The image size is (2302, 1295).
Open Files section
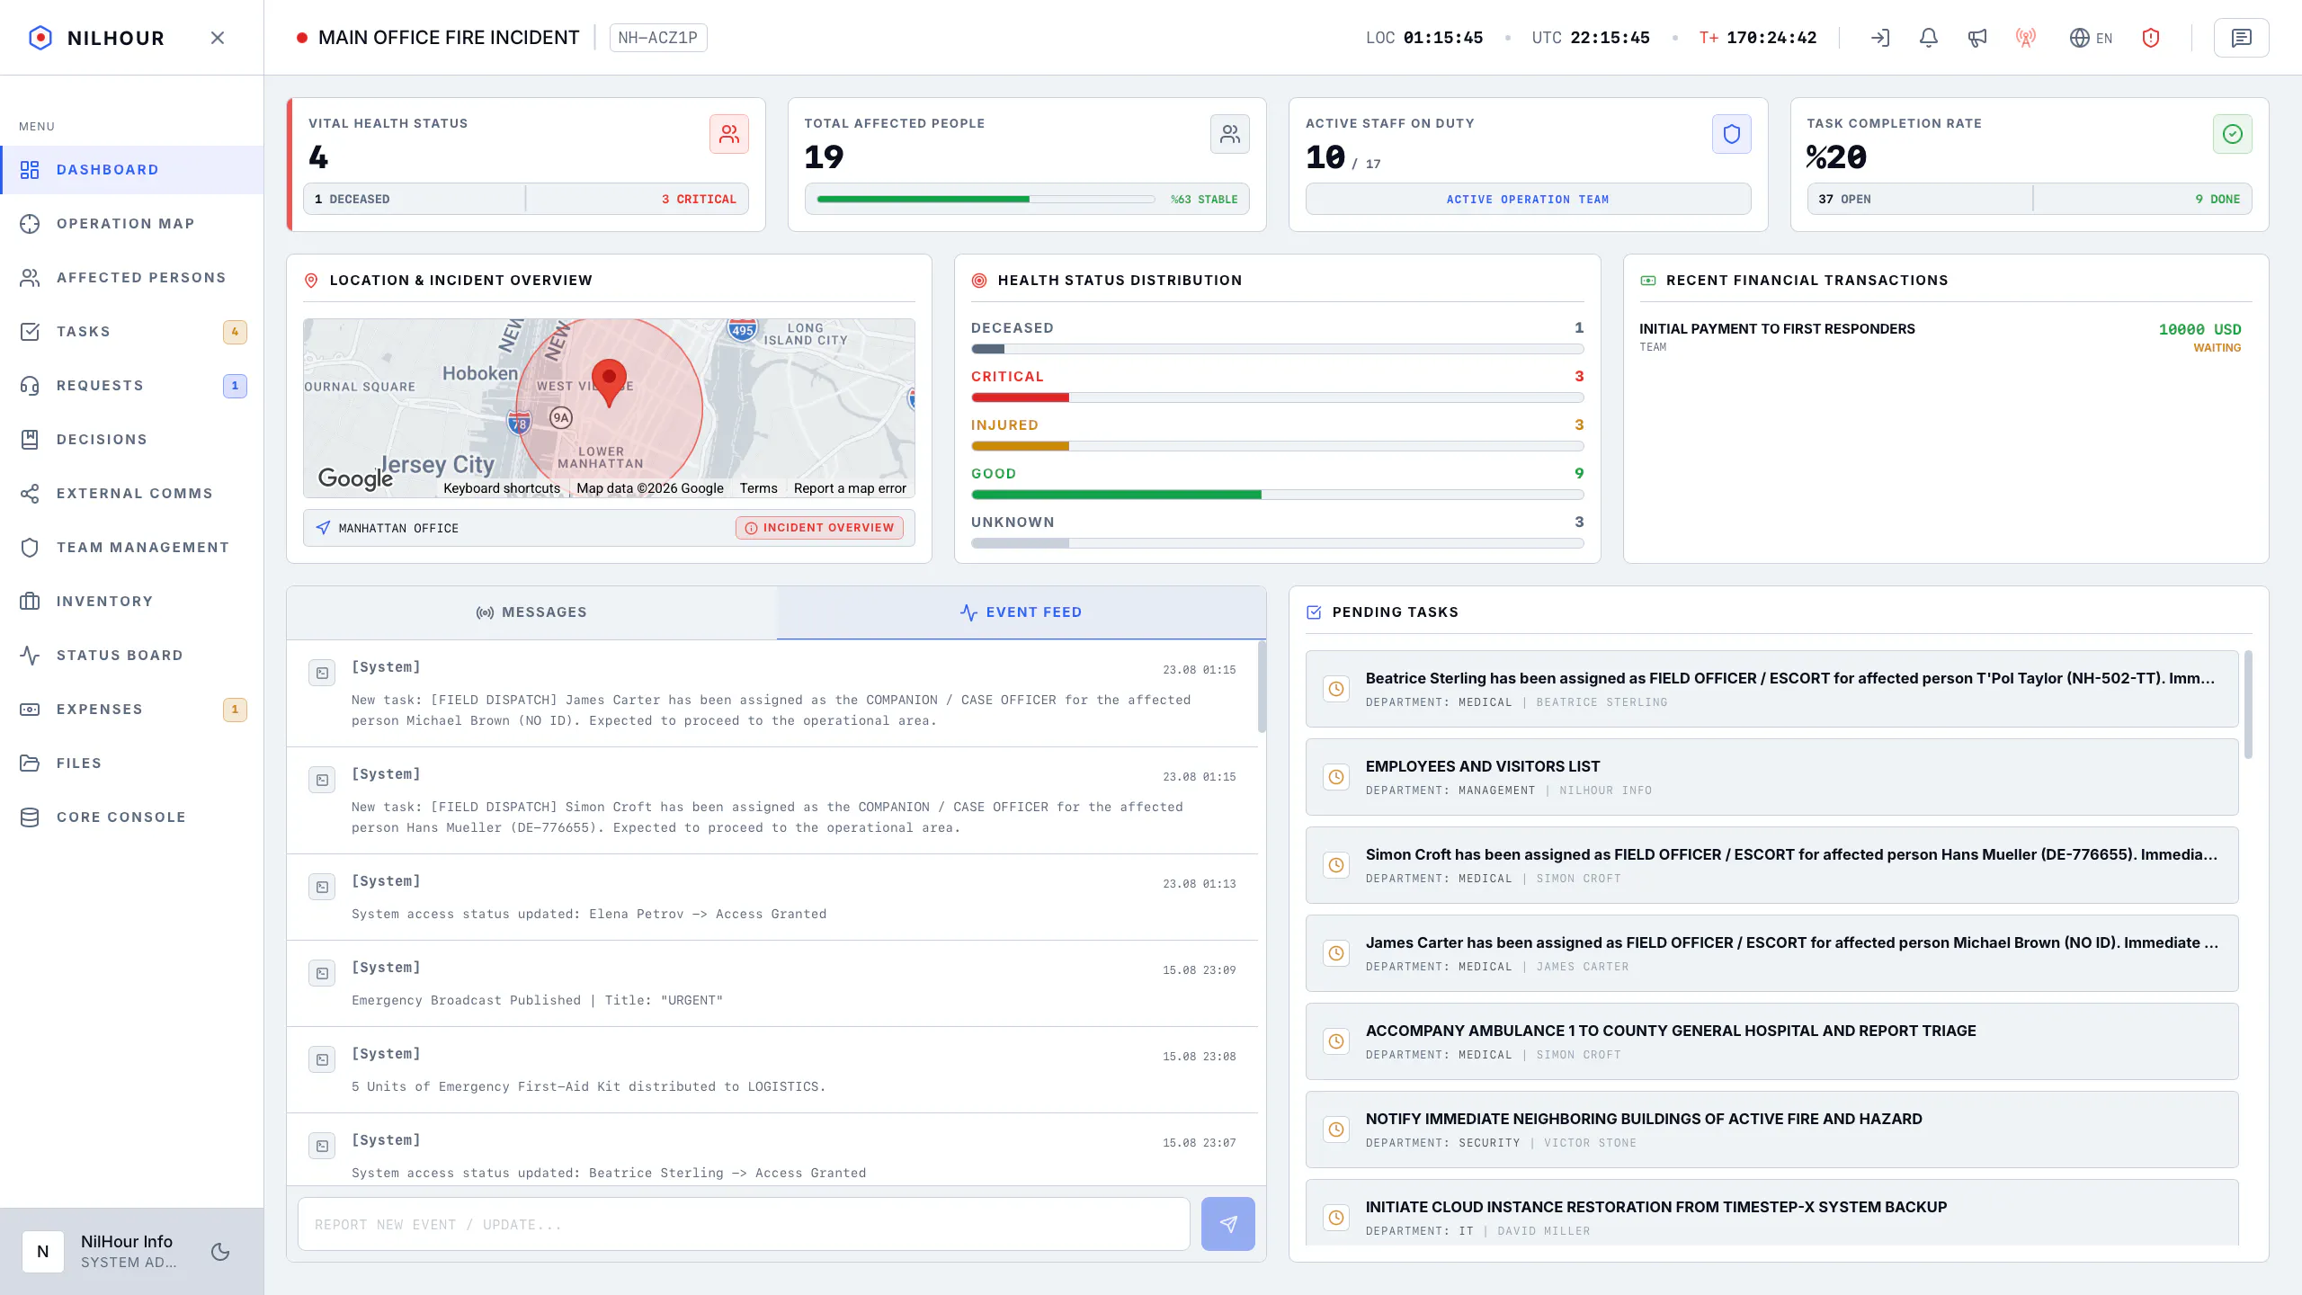pyautogui.click(x=132, y=764)
